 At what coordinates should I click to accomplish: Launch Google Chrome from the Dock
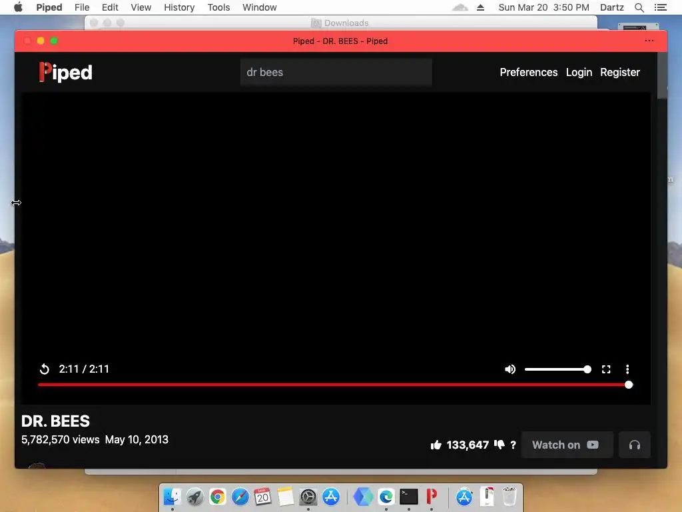(x=218, y=496)
